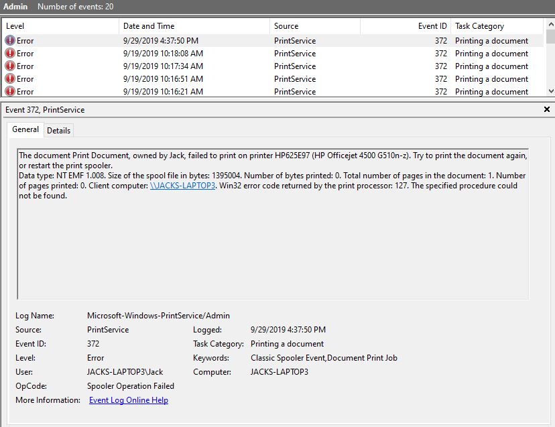Select the General tab

tap(25, 130)
